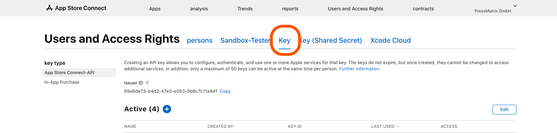Select In-App Purchase key type
This screenshot has width=557, height=133.
(62, 82)
